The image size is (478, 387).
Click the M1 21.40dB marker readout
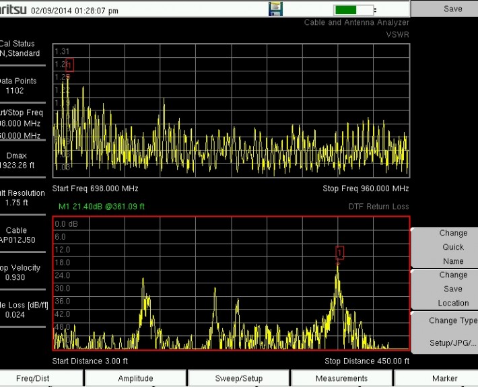tap(102, 207)
